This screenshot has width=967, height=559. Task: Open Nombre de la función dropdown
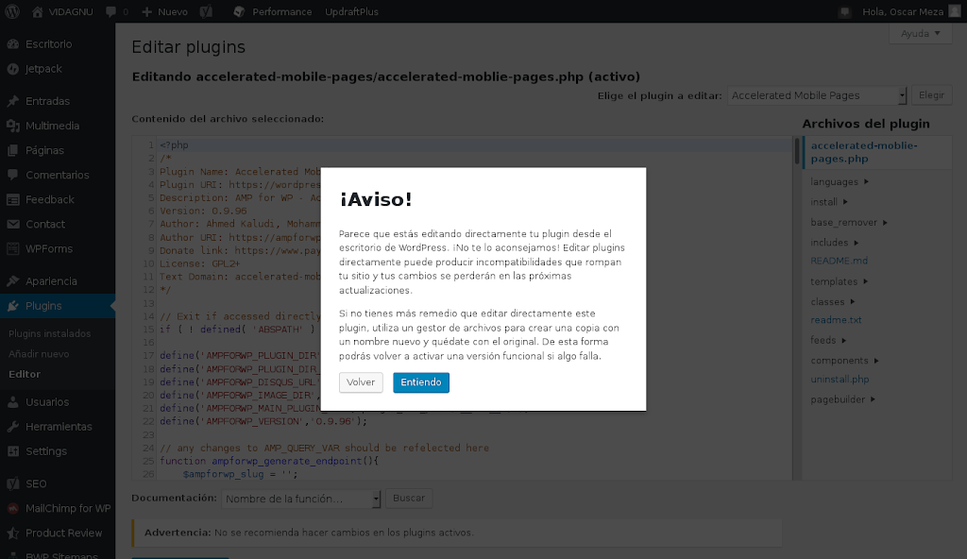tap(301, 499)
